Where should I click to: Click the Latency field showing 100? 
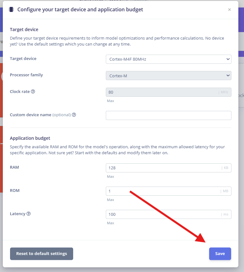pos(168,214)
